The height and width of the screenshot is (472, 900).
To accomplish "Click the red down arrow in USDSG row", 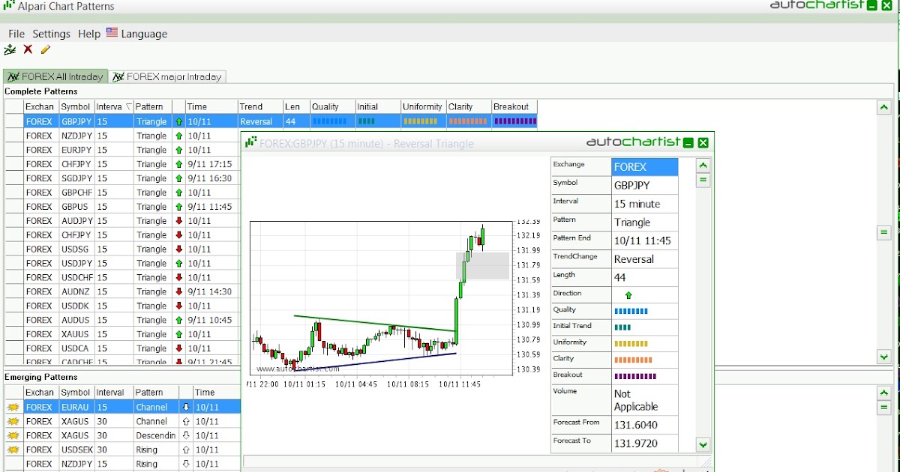I will pos(178,249).
